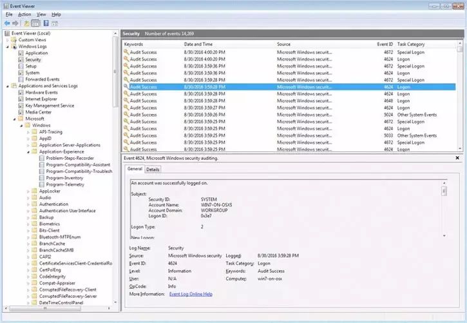Click the AppLocker folder icon
This screenshot has height=323, width=467.
(x=34, y=191)
